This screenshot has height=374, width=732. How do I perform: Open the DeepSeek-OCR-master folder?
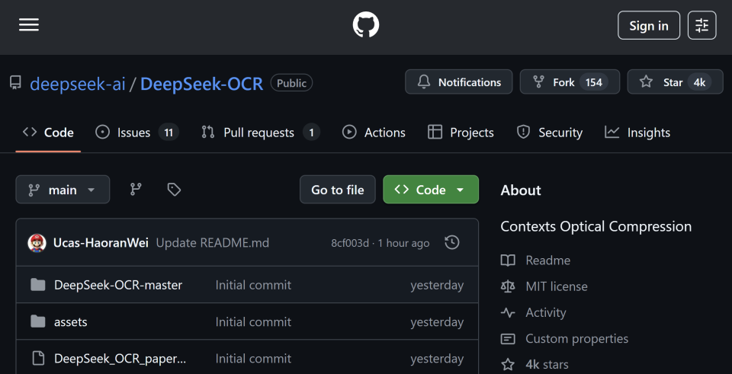click(x=118, y=285)
